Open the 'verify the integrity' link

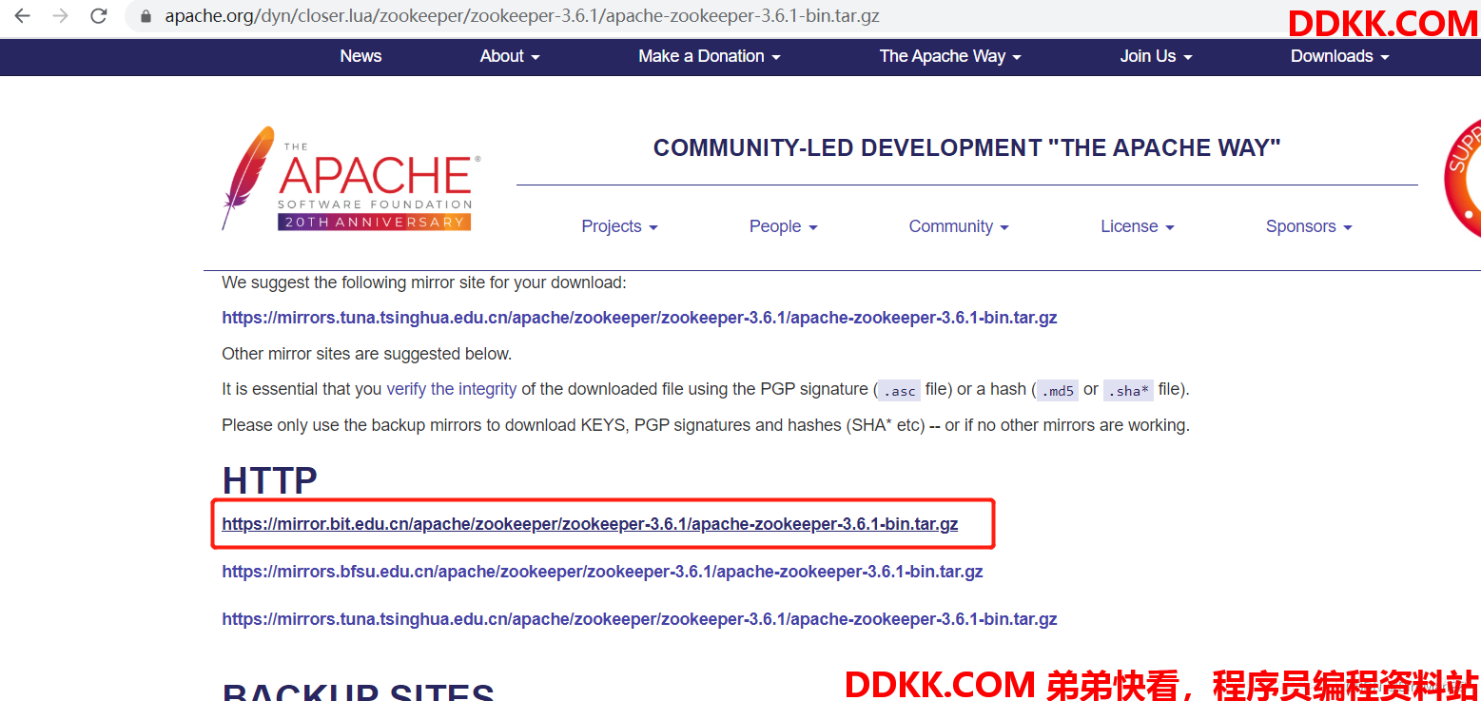point(452,389)
